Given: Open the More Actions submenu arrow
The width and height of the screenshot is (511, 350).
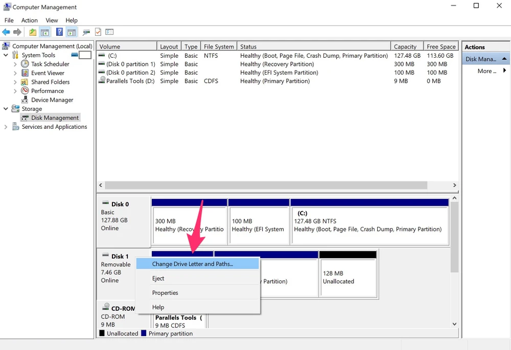Looking at the screenshot, I should pyautogui.click(x=505, y=71).
